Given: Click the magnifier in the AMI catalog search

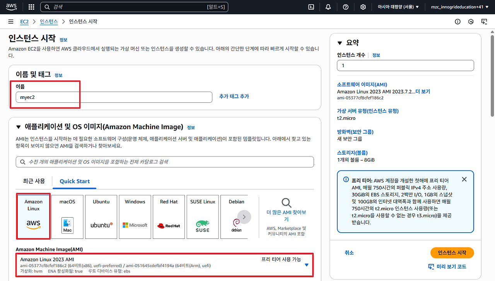Looking at the screenshot, I should (x=23, y=162).
